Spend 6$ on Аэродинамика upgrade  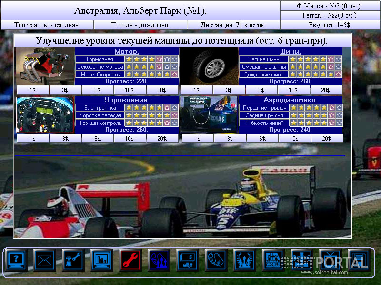point(262,139)
